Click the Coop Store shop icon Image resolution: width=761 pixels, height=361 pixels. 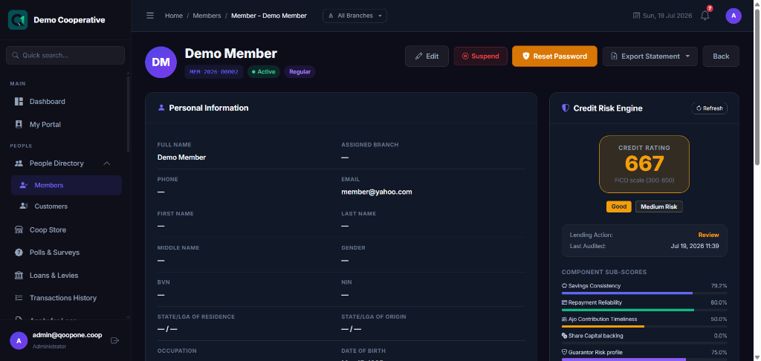coord(19,230)
